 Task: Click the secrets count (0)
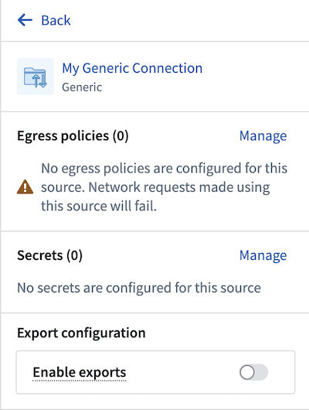[74, 255]
